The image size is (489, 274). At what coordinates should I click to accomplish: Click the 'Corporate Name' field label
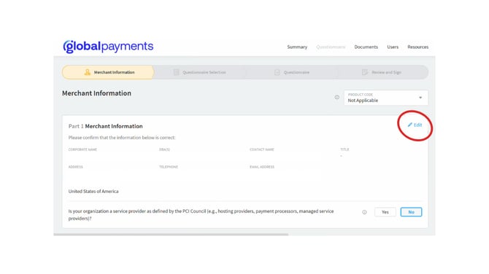pyautogui.click(x=82, y=149)
